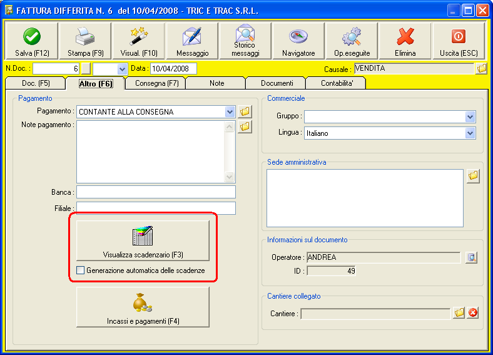Click the Uscita (ESC) exit button

pyautogui.click(x=459, y=41)
